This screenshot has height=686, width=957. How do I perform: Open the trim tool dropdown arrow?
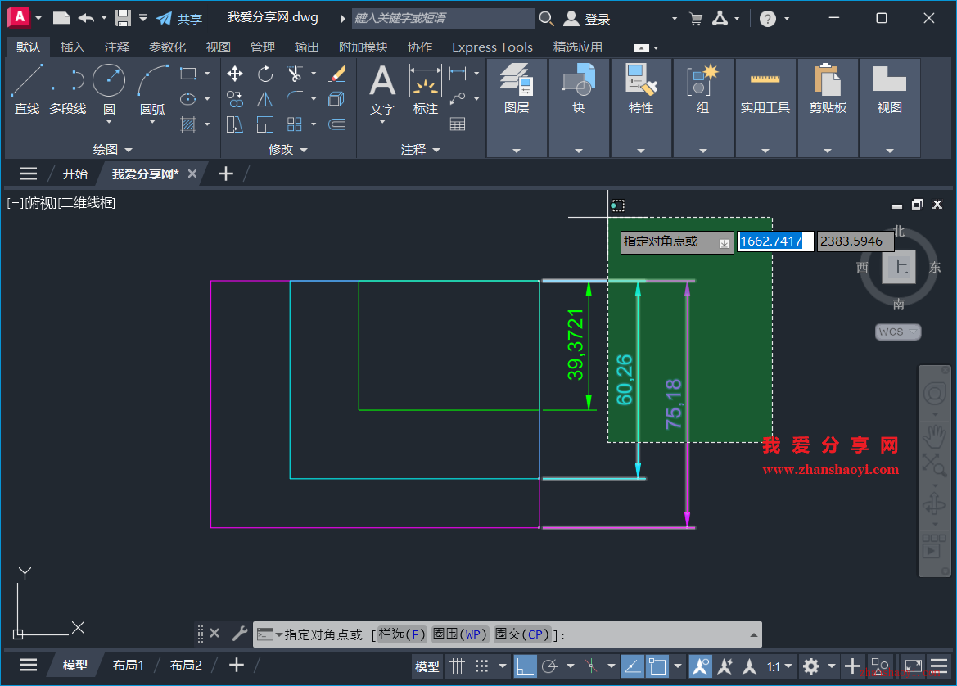pyautogui.click(x=314, y=74)
